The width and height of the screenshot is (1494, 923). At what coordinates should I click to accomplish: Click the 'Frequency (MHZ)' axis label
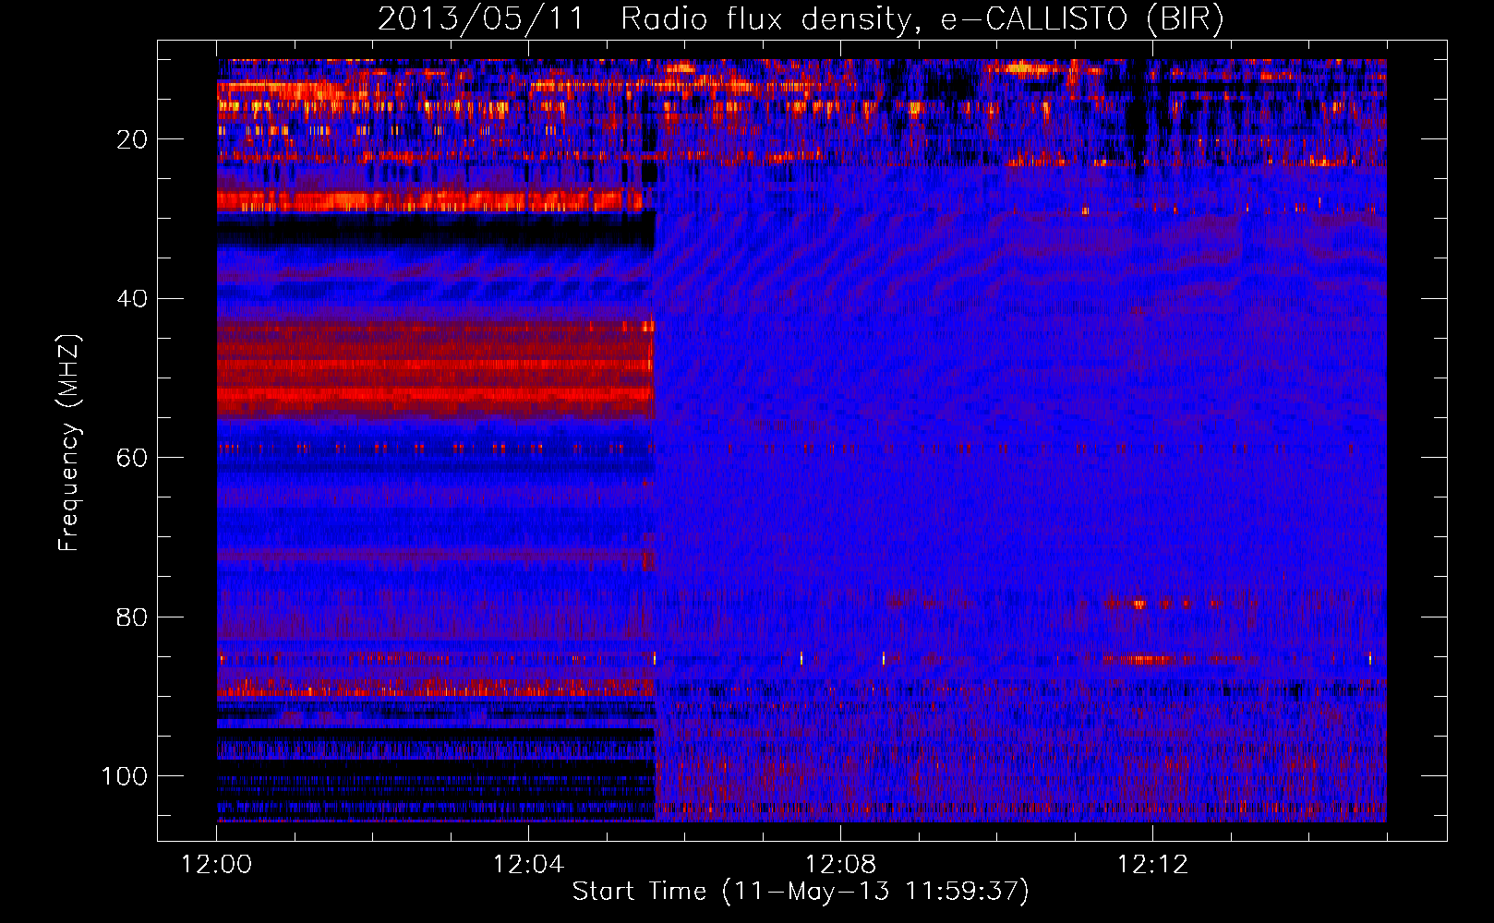[x=69, y=442]
